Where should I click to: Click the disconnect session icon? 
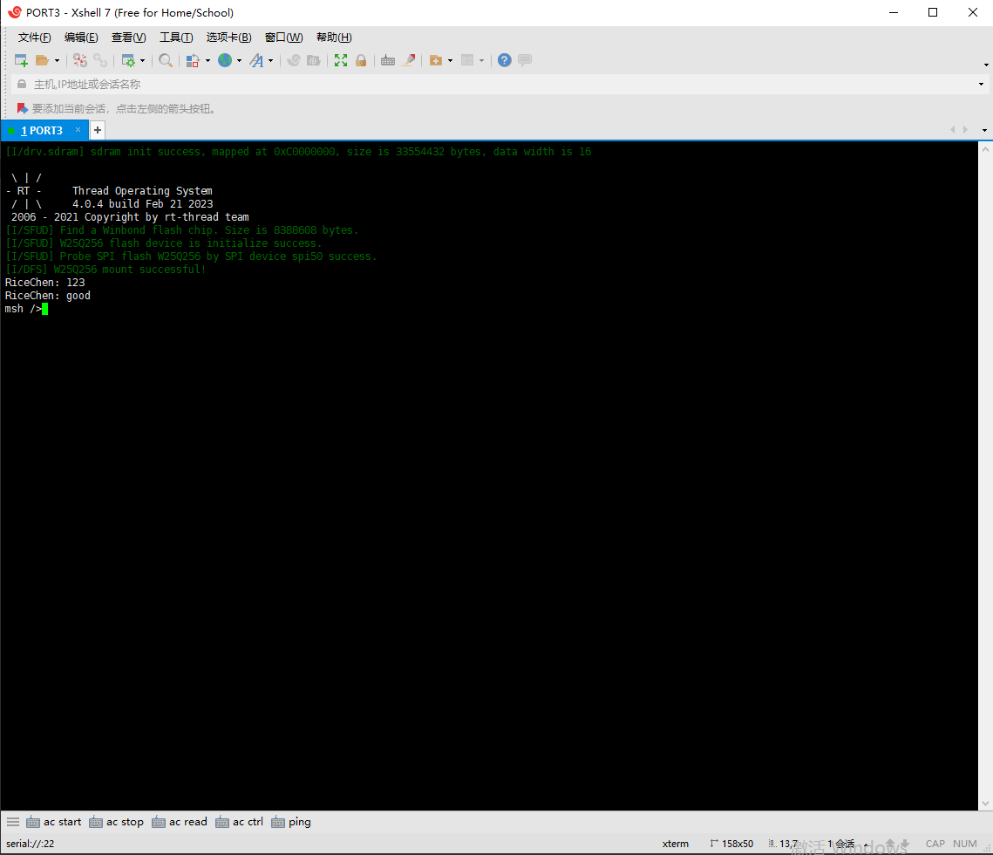click(80, 60)
